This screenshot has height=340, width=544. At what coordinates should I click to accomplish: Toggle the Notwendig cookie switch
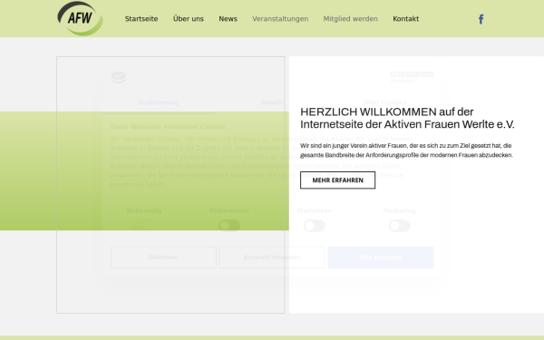point(144,226)
